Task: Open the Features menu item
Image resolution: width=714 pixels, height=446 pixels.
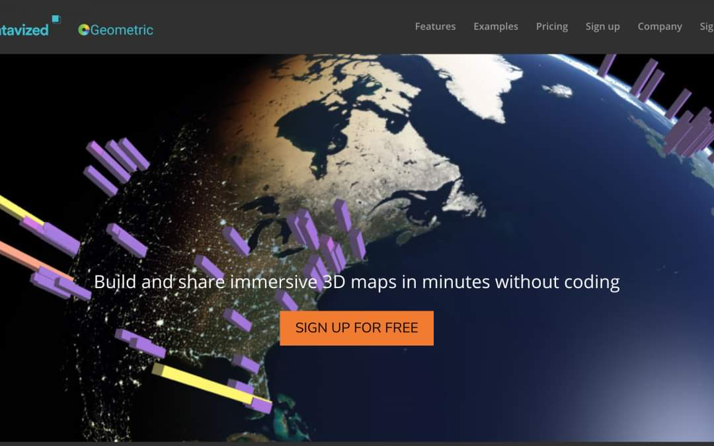Action: pyautogui.click(x=435, y=26)
